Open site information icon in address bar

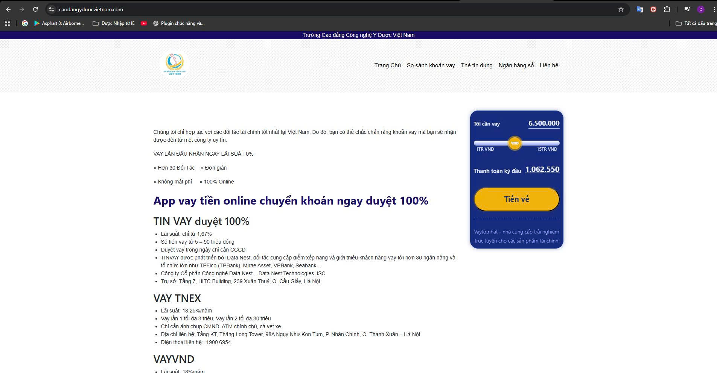[51, 9]
